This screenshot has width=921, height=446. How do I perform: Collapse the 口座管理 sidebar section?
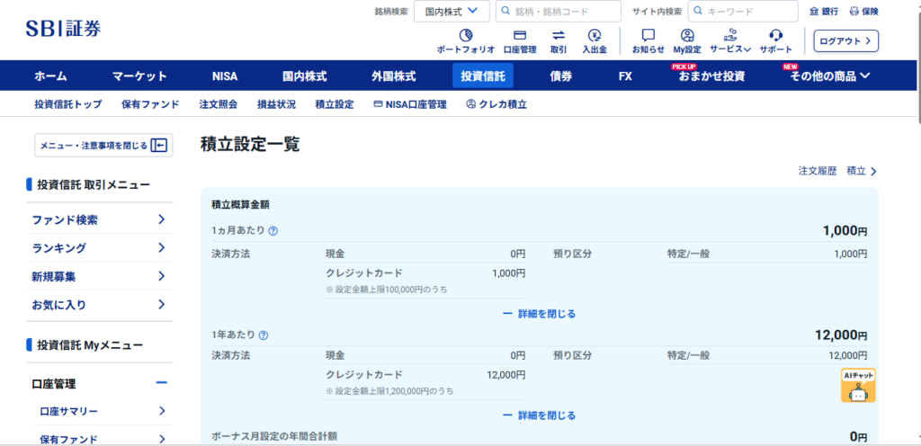coord(162,383)
